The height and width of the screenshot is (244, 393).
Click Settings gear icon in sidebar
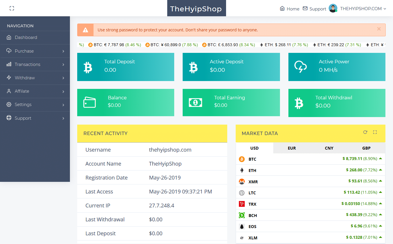click(x=9, y=104)
